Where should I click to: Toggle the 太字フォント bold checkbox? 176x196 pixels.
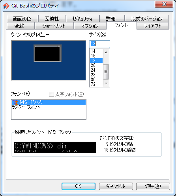click(51, 94)
